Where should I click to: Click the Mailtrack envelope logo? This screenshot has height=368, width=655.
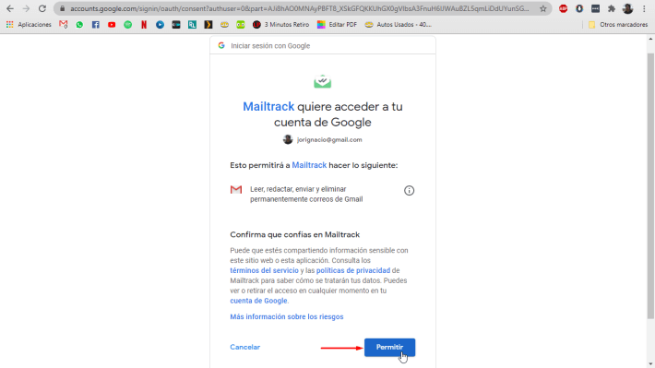pos(323,81)
